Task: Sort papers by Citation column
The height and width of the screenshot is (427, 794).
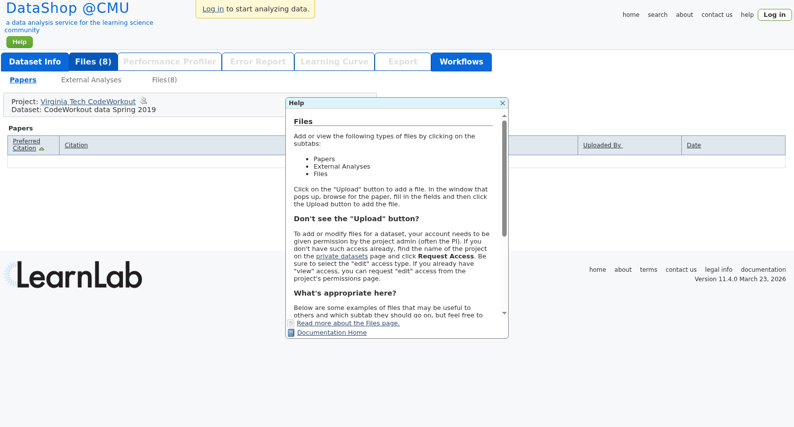Action: [x=76, y=145]
